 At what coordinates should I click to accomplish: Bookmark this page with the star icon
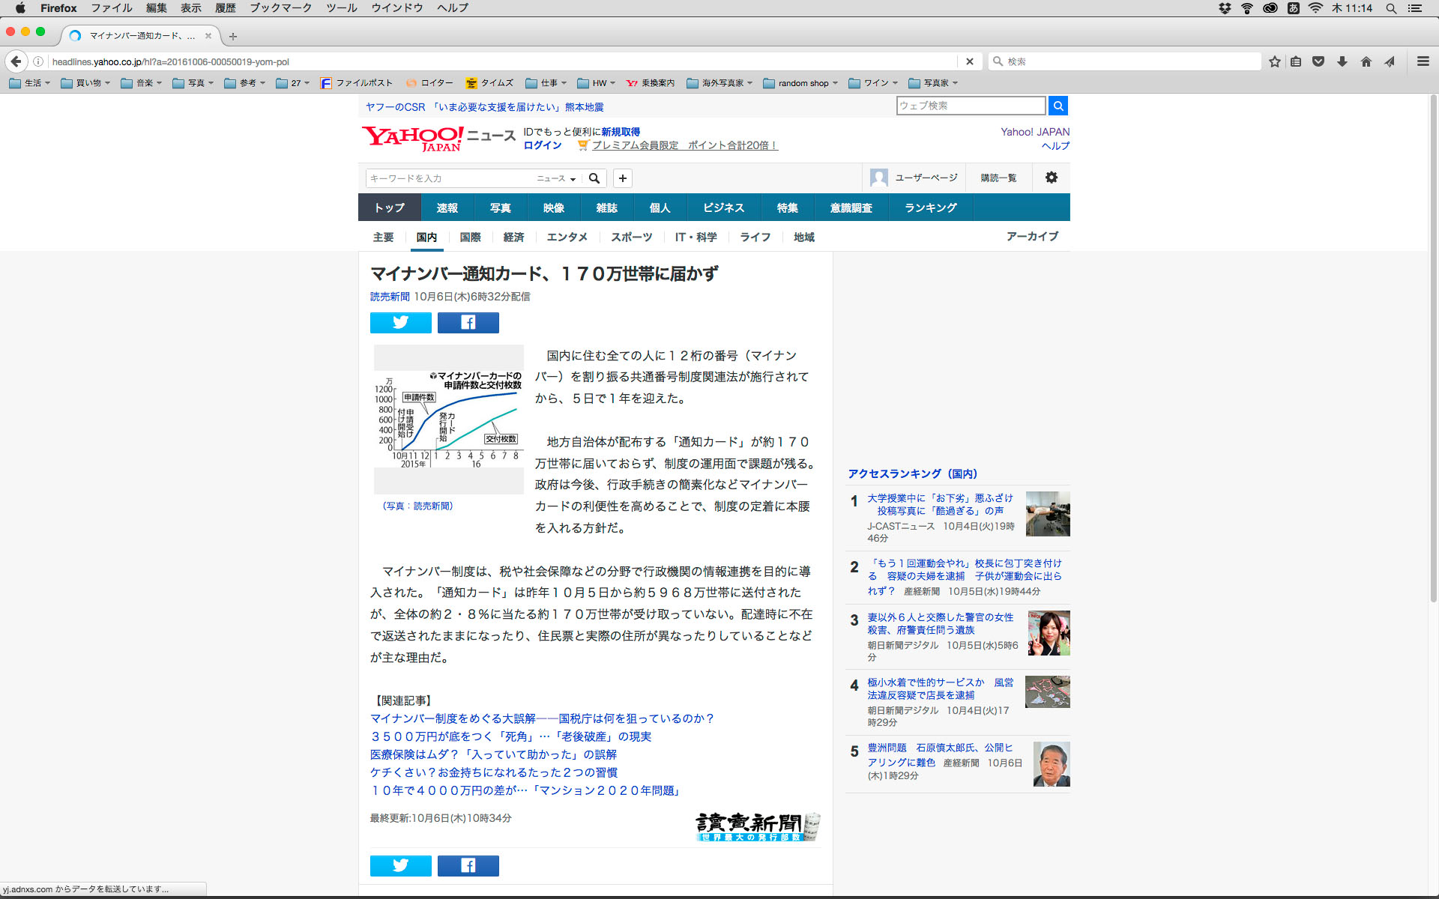(x=1274, y=61)
